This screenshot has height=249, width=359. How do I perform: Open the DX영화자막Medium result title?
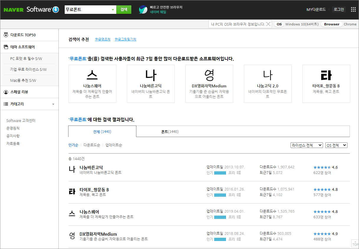click(98, 234)
